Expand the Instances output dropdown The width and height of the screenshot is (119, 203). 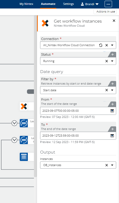tap(112, 165)
